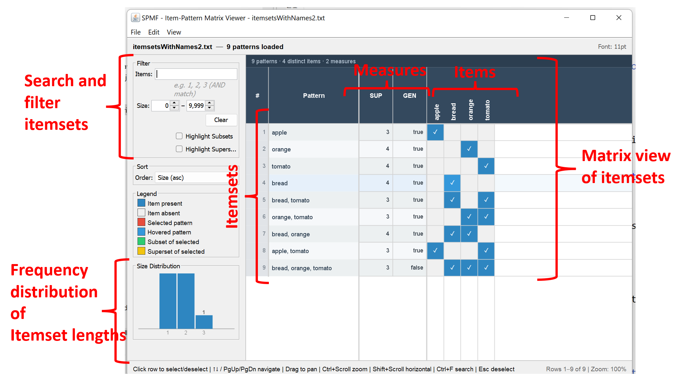
Task: Click the tomato checkmark in 'orange, tomato' row
Action: [486, 217]
